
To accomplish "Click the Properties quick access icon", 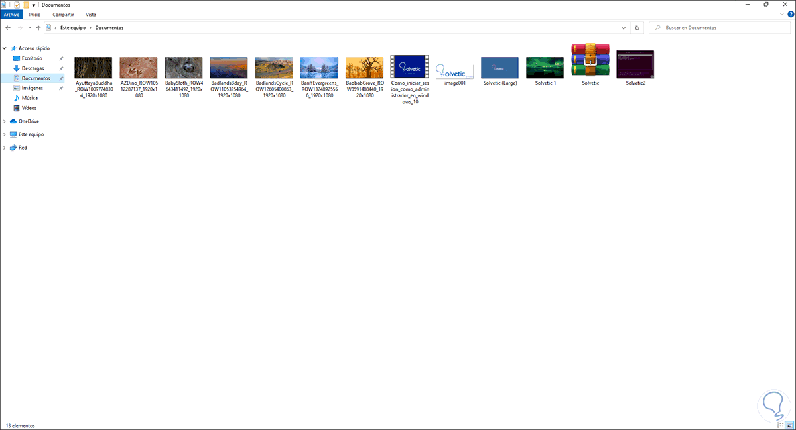I will tap(17, 5).
